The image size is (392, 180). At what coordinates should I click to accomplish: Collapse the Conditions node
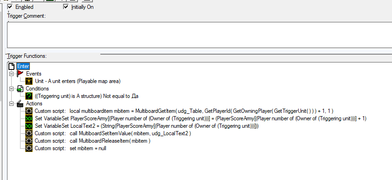click(x=12, y=89)
